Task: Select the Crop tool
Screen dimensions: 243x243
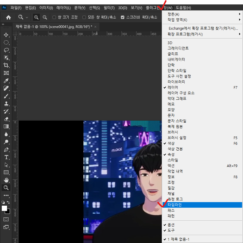Action: (6, 65)
